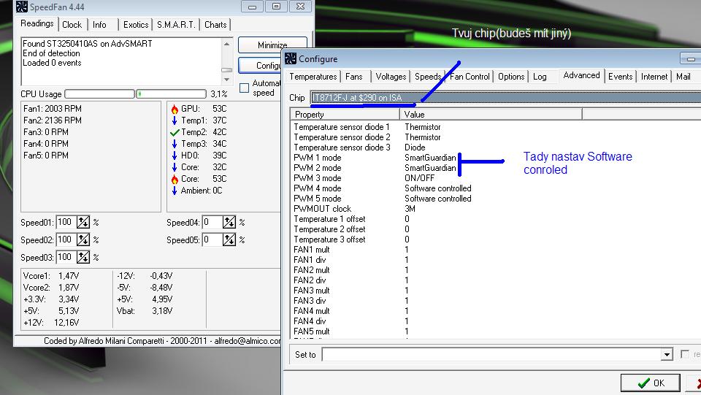Open the Events tab
Screen dimensions: 701x395
(620, 77)
